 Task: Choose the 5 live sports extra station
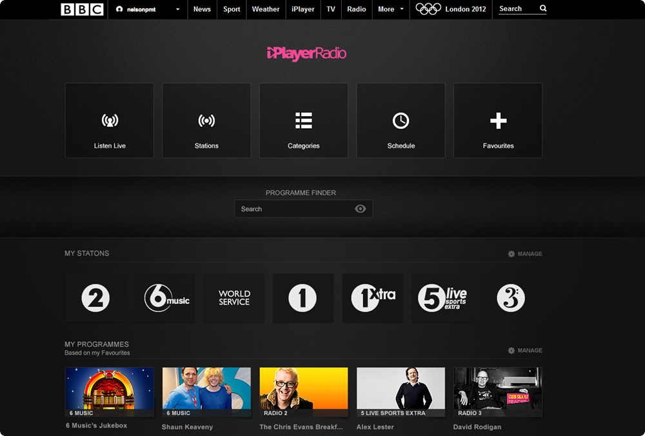tap(442, 298)
